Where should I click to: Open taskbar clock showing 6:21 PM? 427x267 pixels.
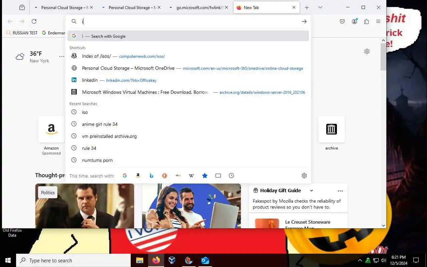[x=398, y=260]
